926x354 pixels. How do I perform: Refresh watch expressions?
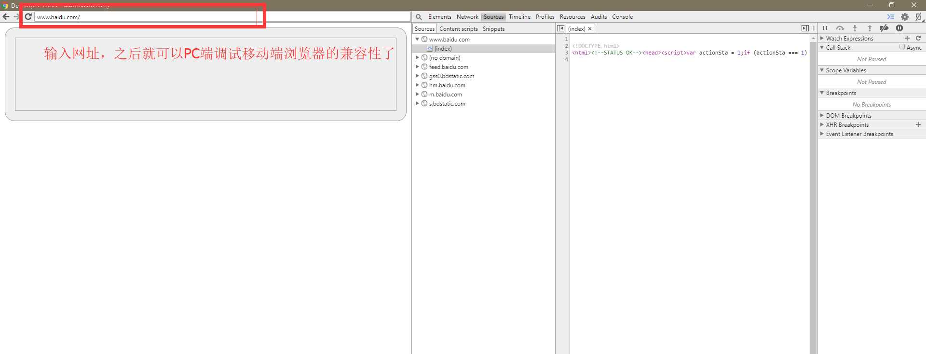(x=918, y=38)
